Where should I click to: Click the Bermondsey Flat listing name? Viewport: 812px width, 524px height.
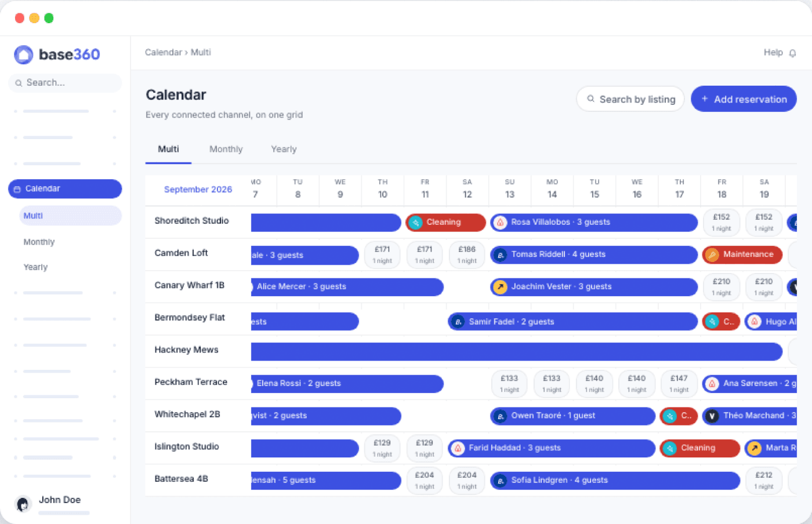190,318
